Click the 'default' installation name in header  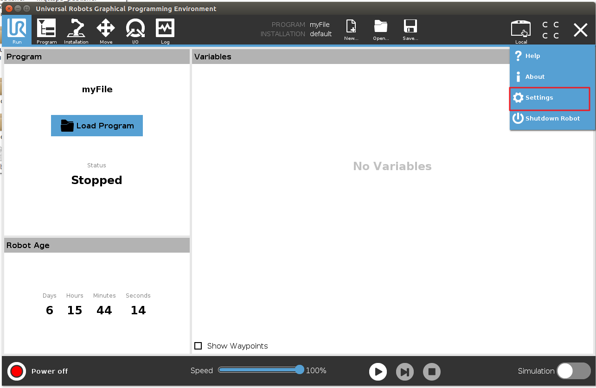[321, 34]
